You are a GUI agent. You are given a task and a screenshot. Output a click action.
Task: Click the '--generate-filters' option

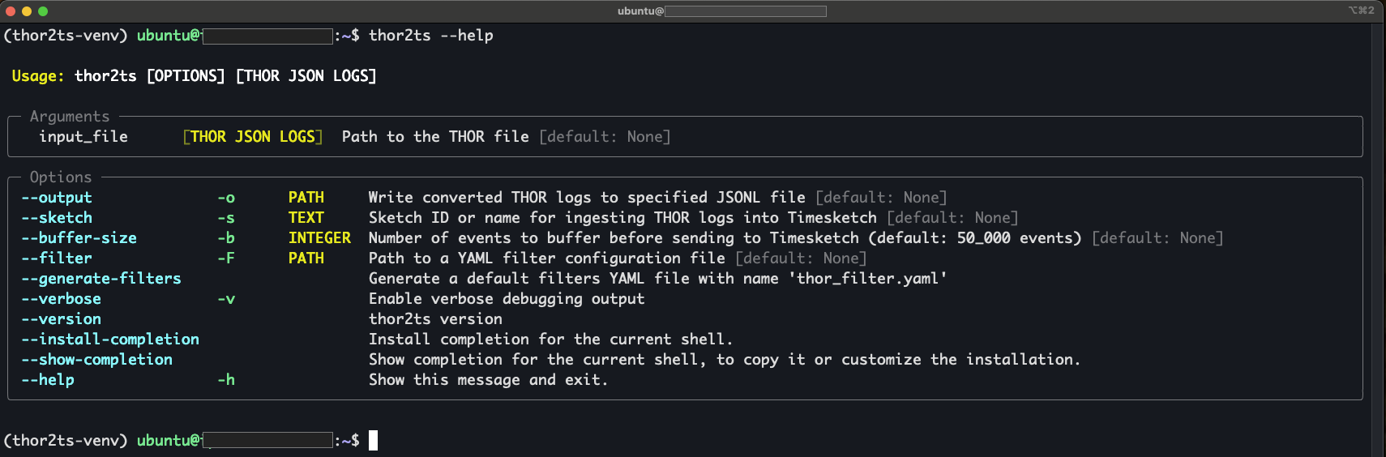pos(101,279)
